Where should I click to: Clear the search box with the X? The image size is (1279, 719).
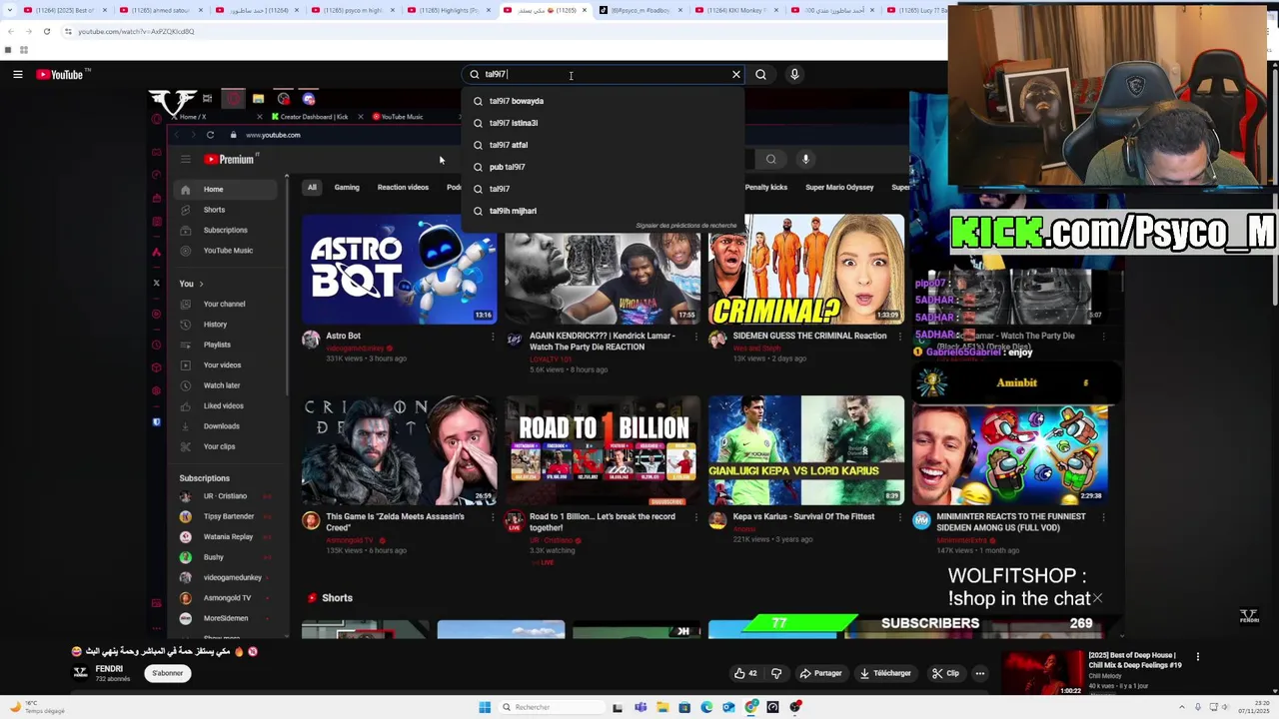[736, 74]
